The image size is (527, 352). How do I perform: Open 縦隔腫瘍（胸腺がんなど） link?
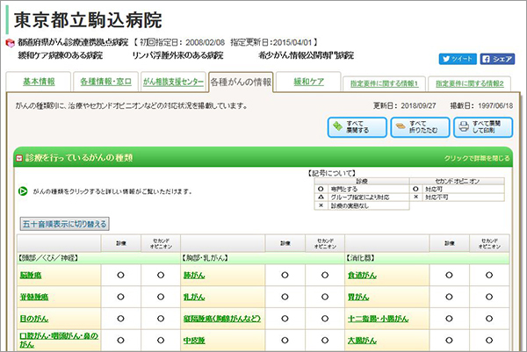coord(222,319)
